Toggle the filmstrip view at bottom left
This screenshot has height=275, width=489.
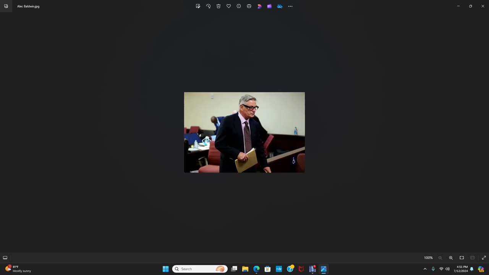coord(5,258)
